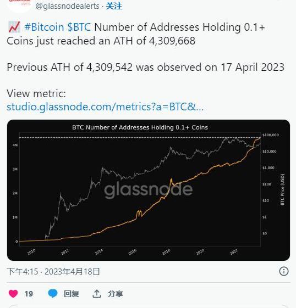Click the share upload arrow icon
The image size is (296, 308).
tap(96, 294)
